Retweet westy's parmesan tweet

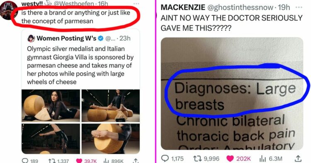pos(58,161)
